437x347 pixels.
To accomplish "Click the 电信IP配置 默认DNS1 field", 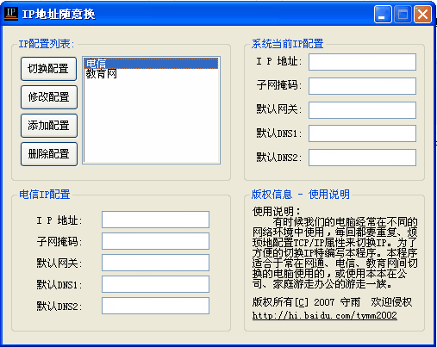I will [x=155, y=284].
